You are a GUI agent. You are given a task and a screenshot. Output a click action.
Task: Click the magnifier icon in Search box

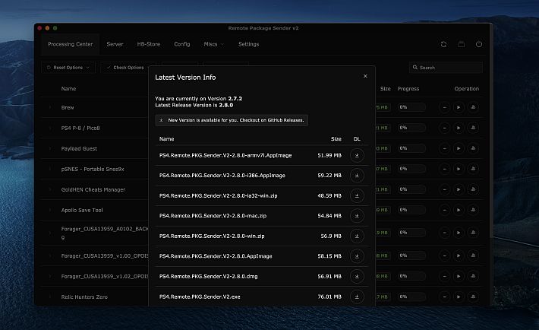coord(415,68)
